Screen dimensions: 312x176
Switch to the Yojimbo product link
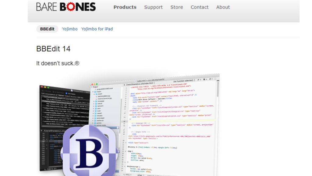pos(70,29)
